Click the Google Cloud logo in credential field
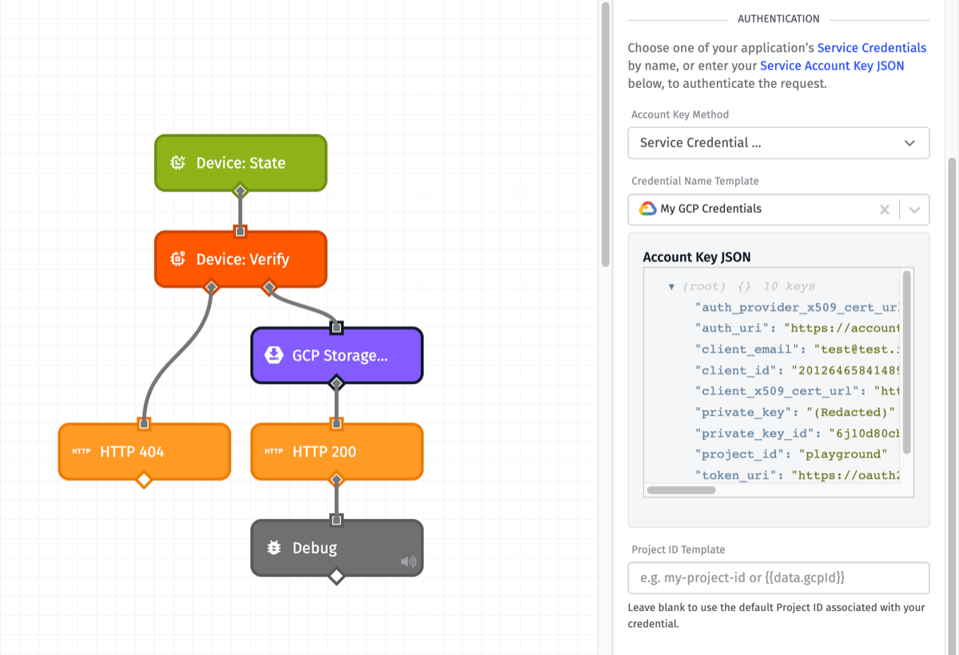 [648, 209]
